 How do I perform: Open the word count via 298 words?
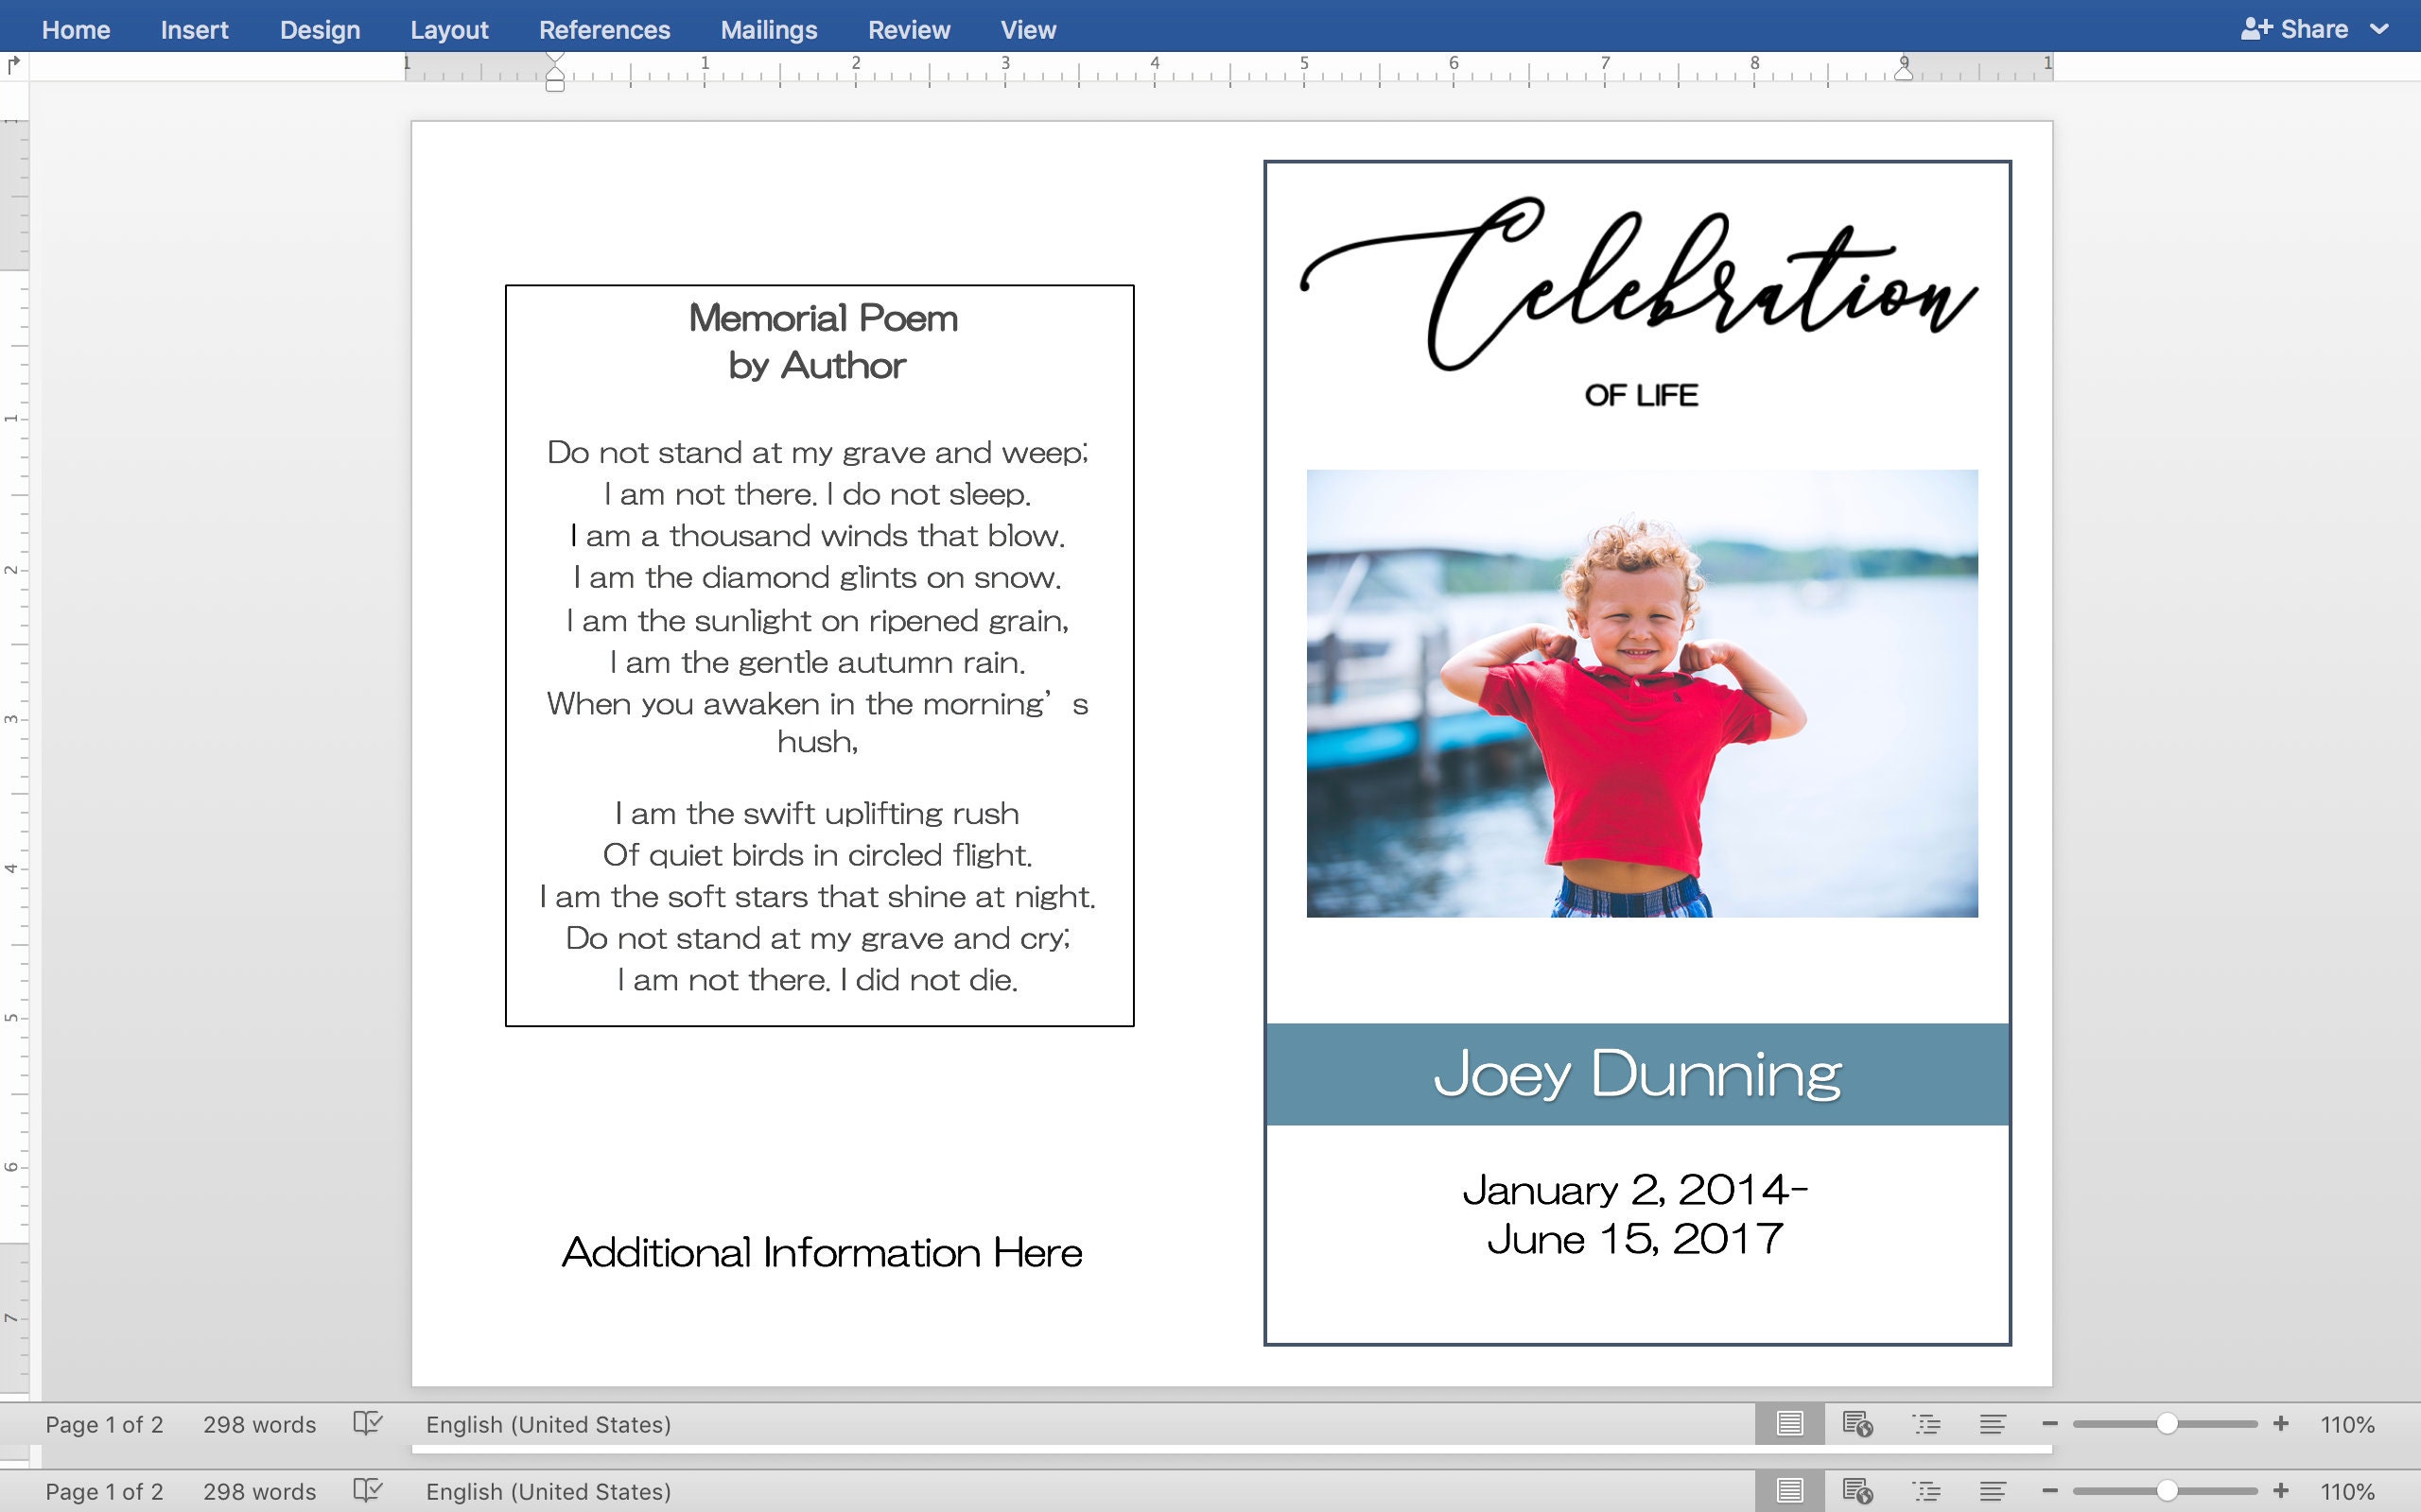pos(259,1424)
